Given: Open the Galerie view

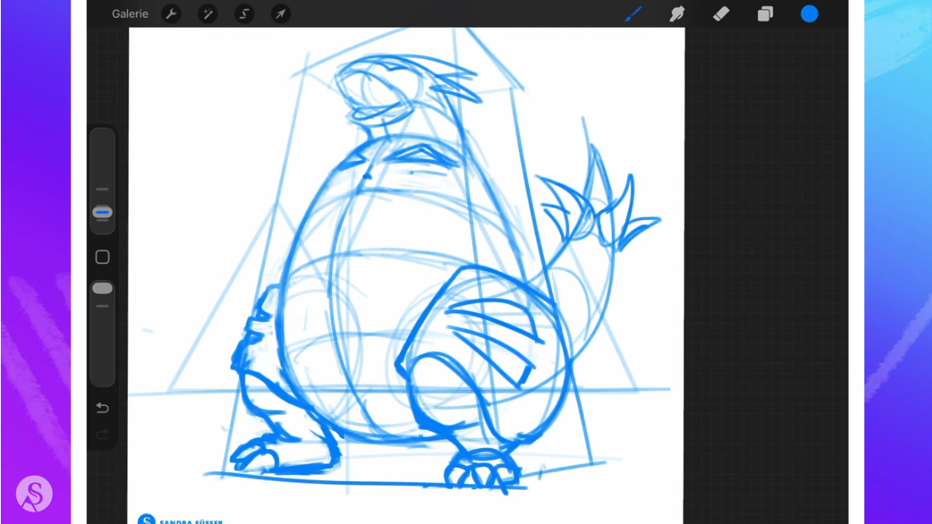Looking at the screenshot, I should (x=129, y=14).
